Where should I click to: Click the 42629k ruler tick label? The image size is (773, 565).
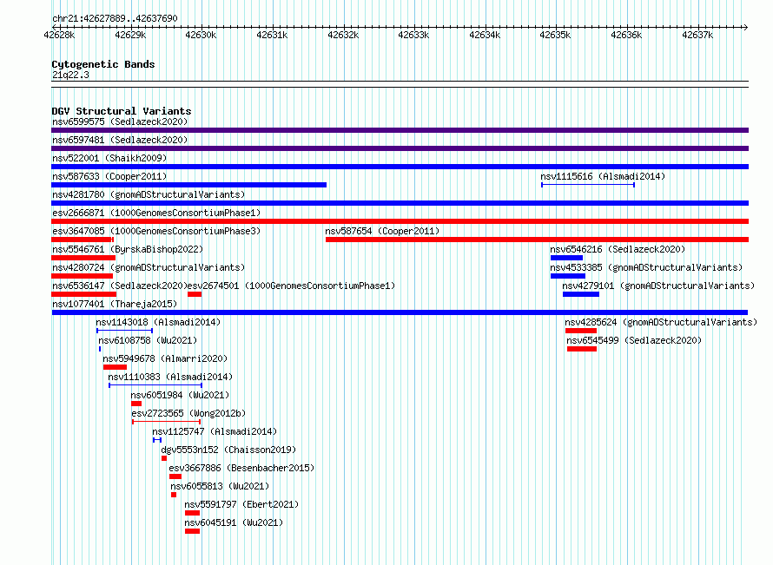tap(130, 35)
